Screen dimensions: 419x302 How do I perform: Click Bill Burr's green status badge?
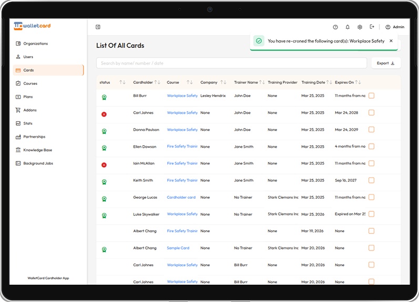pyautogui.click(x=104, y=98)
